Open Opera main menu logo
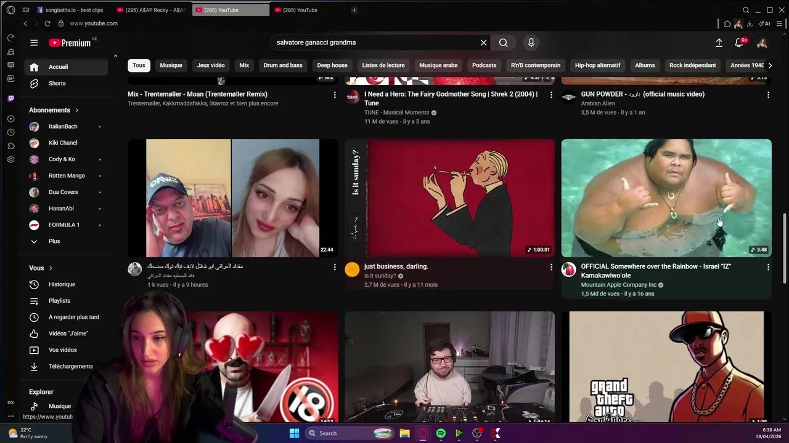The height and width of the screenshot is (443, 789). coord(10,10)
